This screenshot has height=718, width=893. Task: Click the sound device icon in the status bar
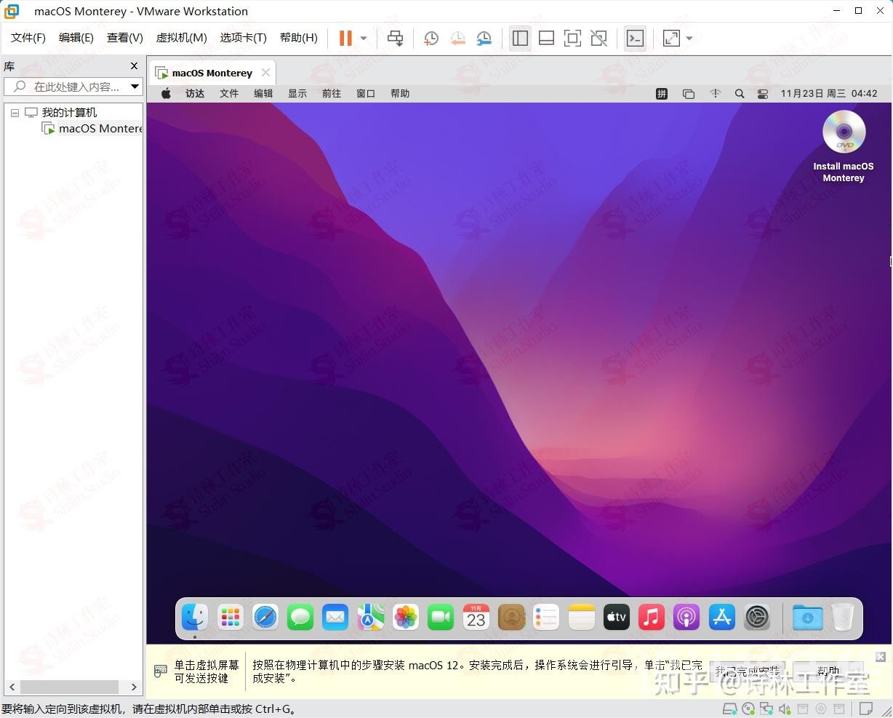coord(784,709)
